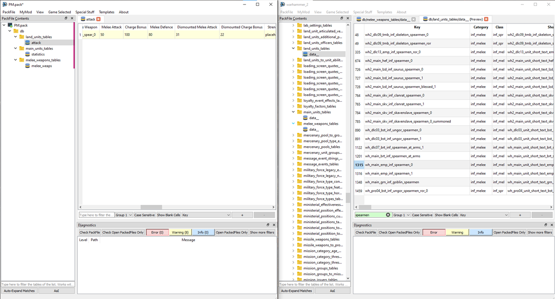Select the missile_weapons_tables folder icon

[x=300, y=239]
